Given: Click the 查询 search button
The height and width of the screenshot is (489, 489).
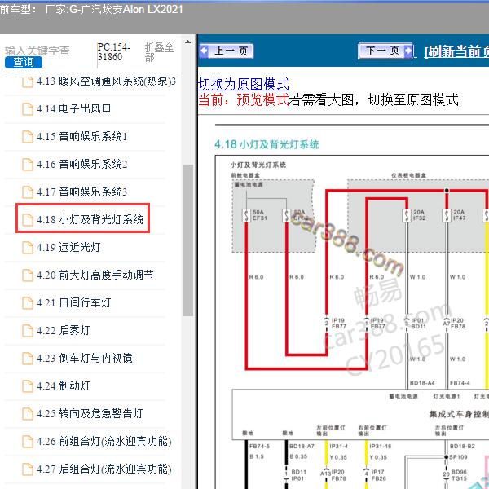Looking at the screenshot, I should (24, 62).
